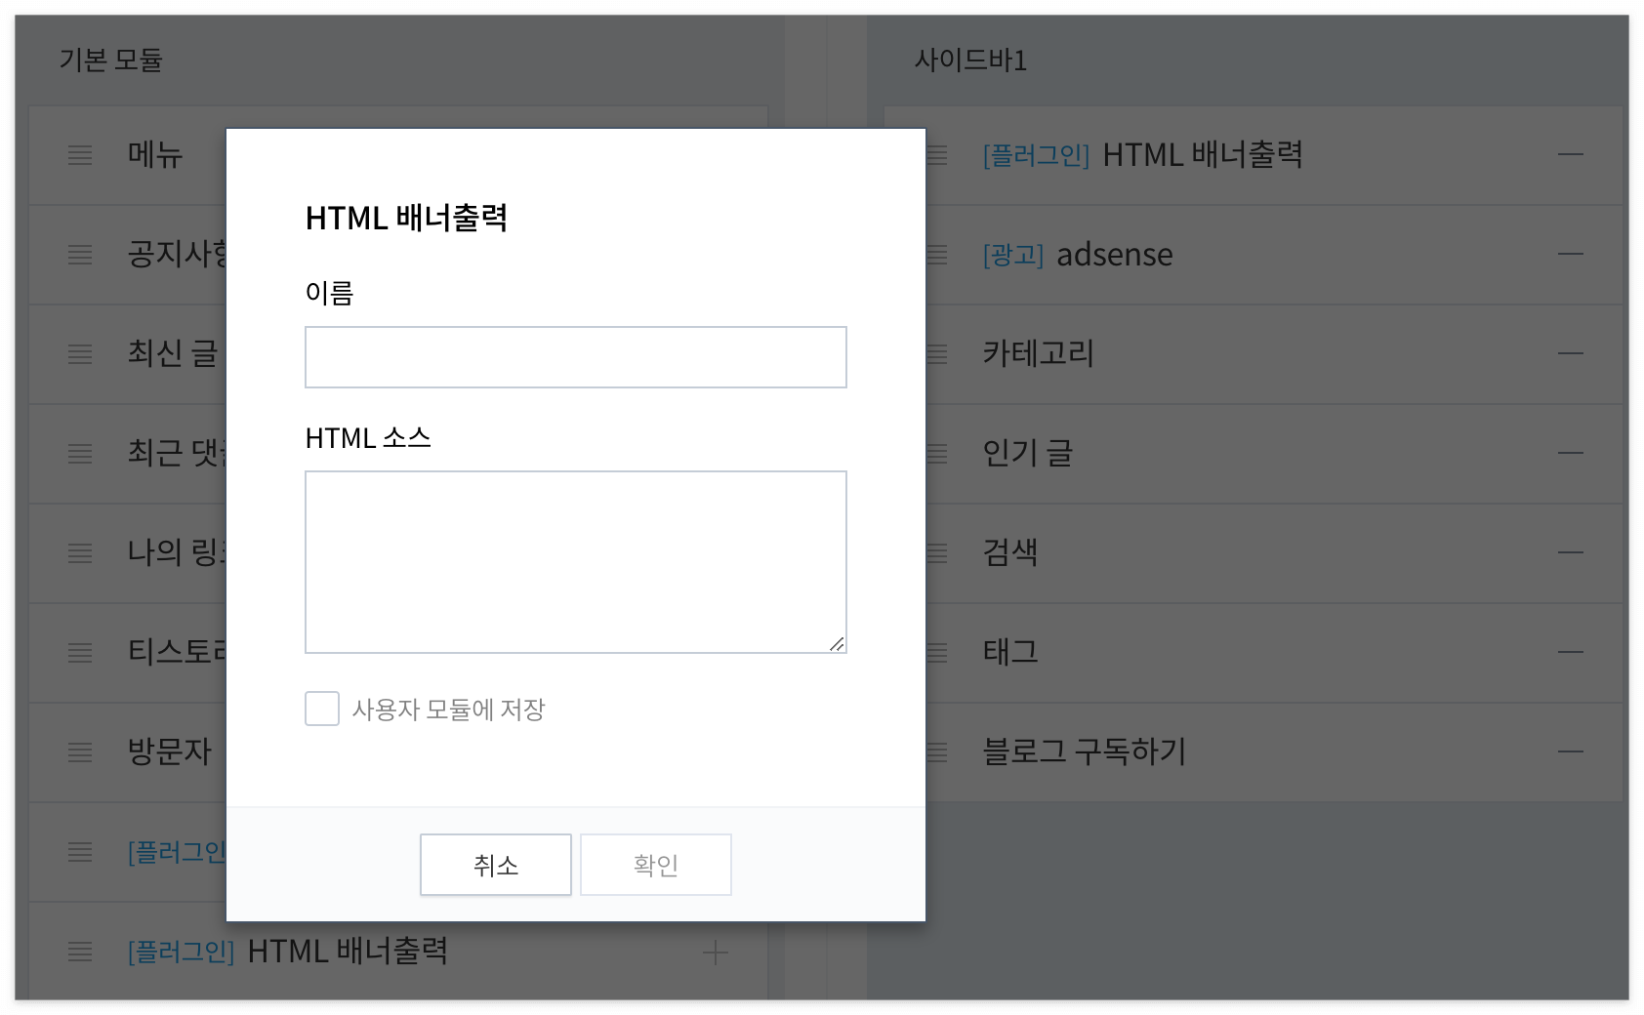1644x1015 pixels.
Task: Click the drag handle of the 방문자 module
Action: pyautogui.click(x=80, y=751)
